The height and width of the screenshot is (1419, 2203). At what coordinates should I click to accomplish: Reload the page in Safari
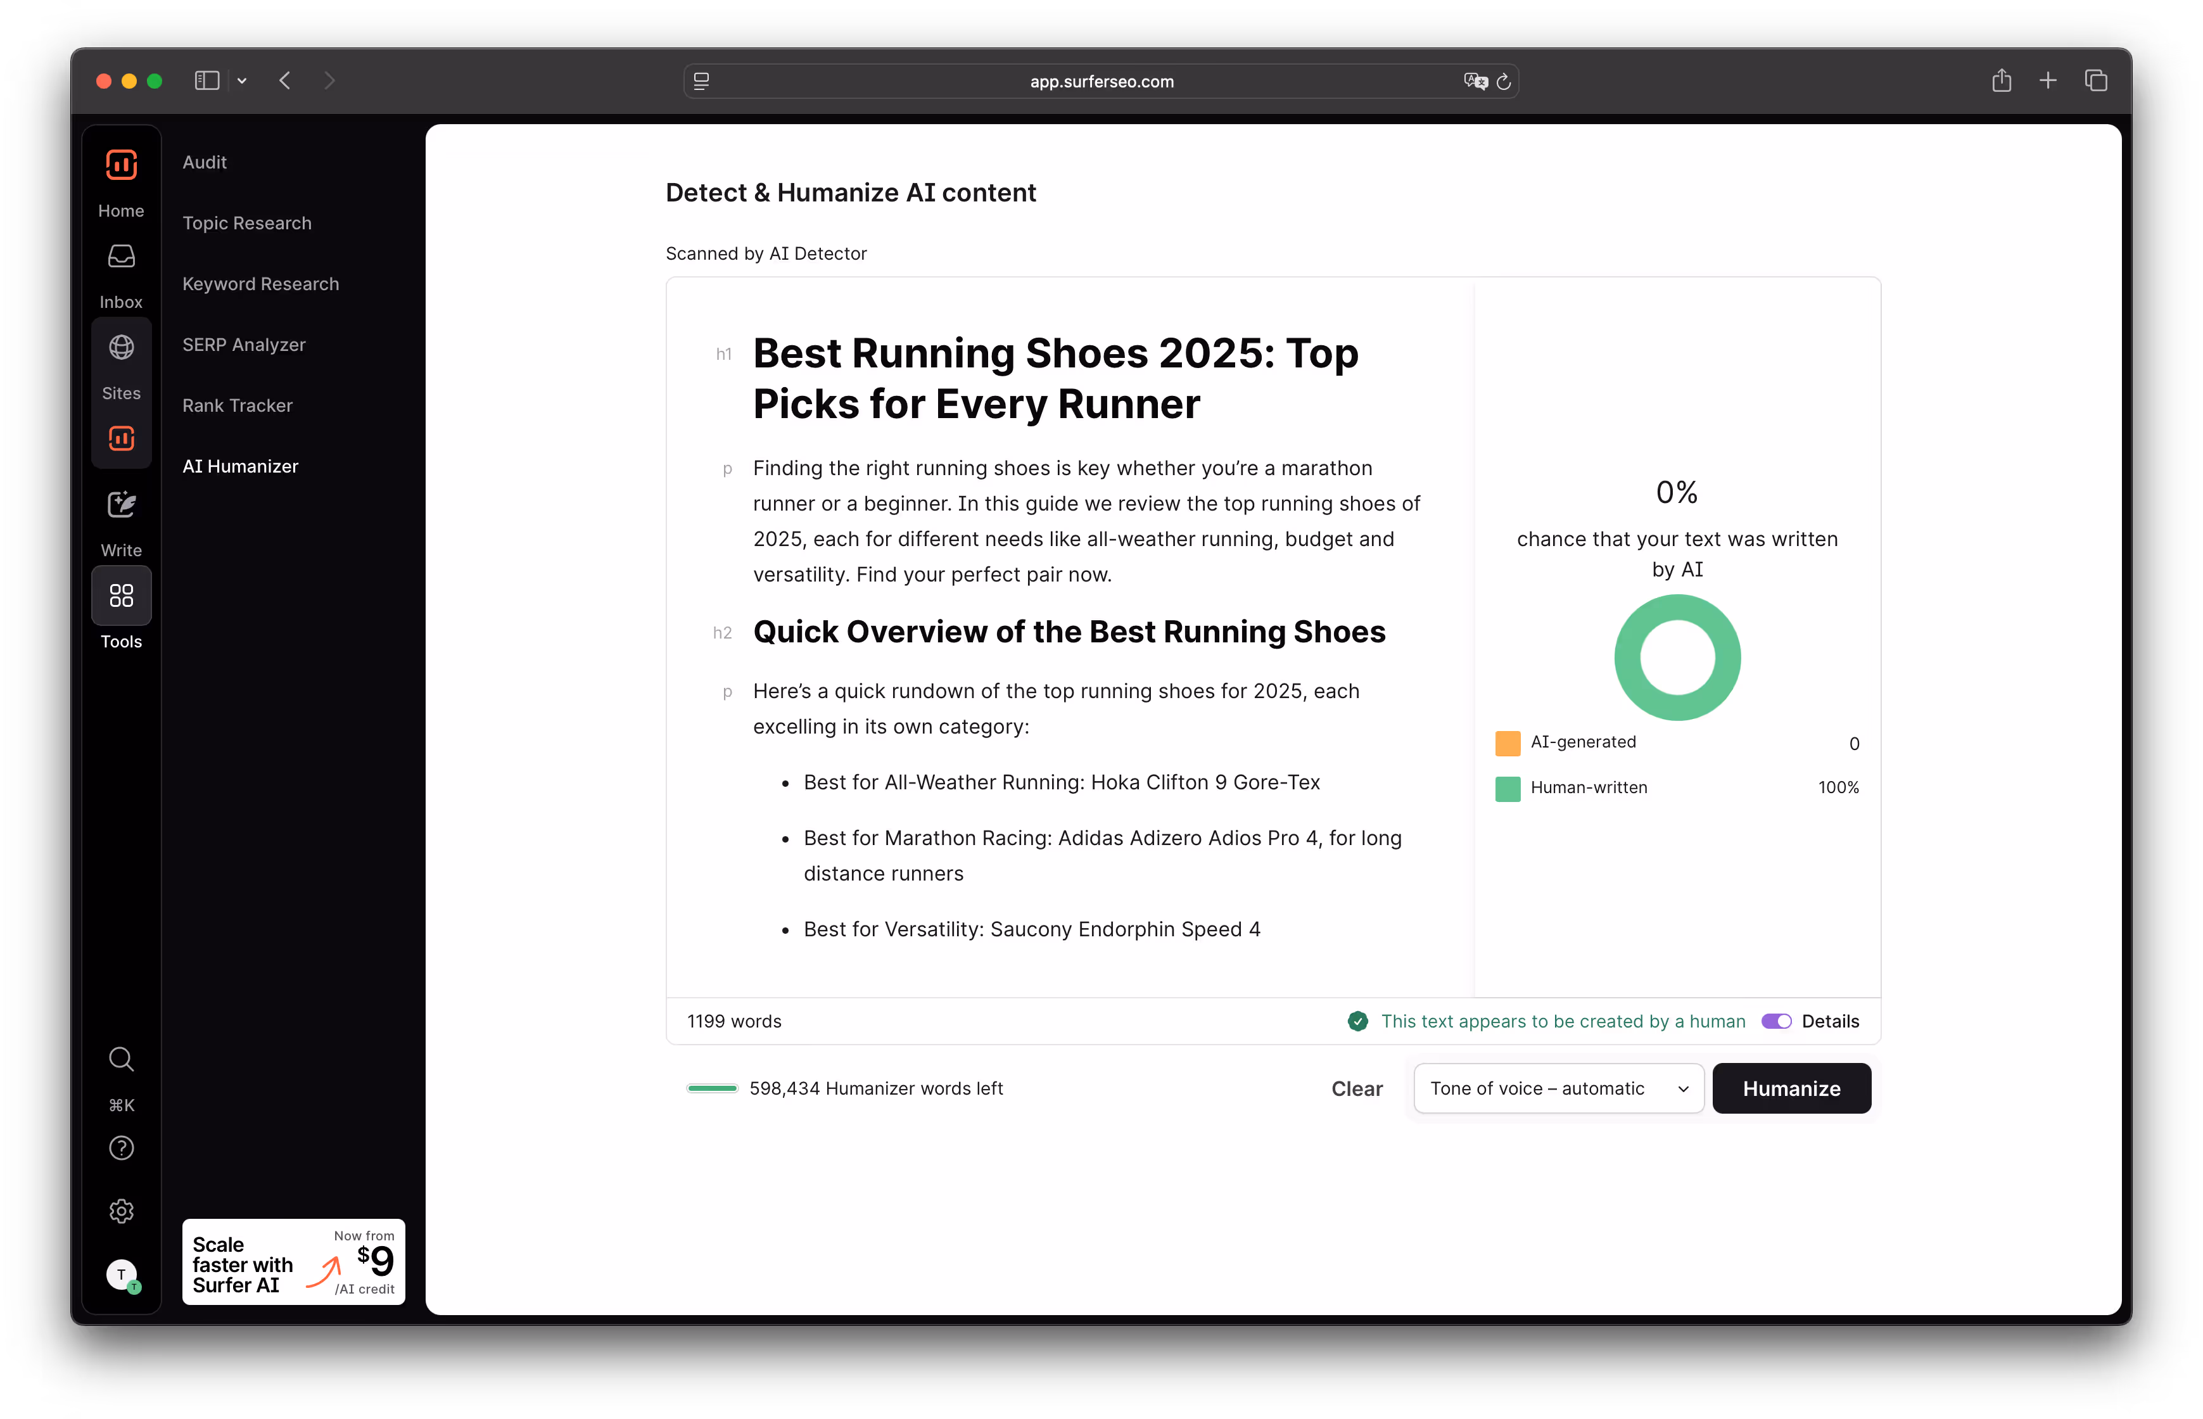point(1504,81)
